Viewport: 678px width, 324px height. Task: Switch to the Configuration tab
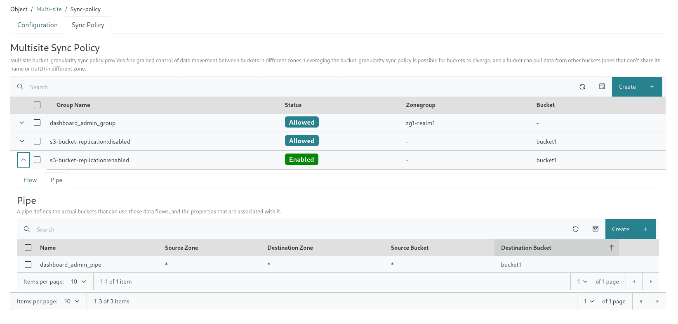tap(38, 25)
